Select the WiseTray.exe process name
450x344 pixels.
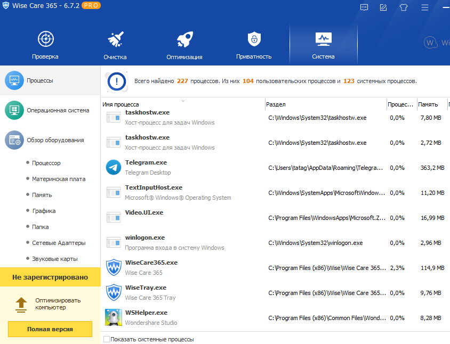click(146, 288)
